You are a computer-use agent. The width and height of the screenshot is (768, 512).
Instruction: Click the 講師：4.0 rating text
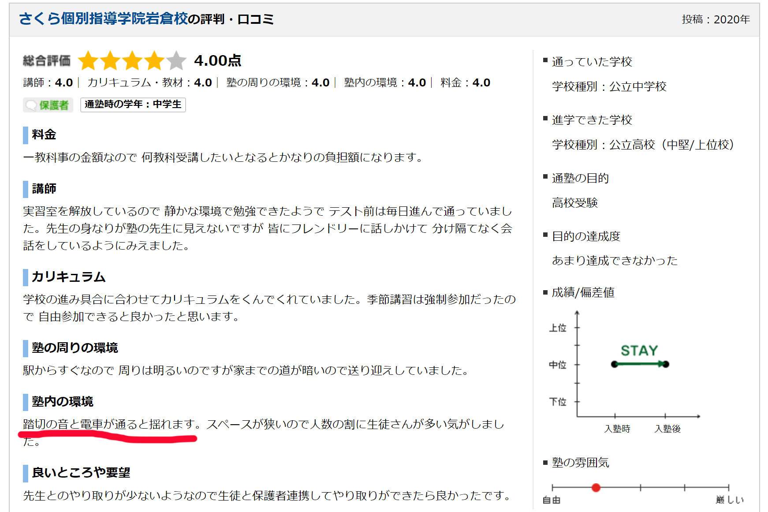(48, 82)
